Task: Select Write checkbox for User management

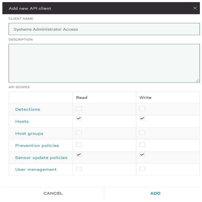Action: click(142, 169)
